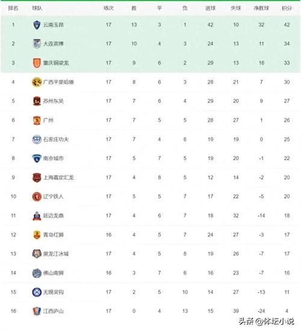Click the 广西平果哈嘹 yellow badge icon
This screenshot has height=332, width=301.
coord(37,82)
